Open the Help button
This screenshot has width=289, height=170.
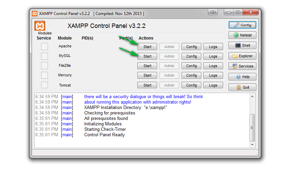click(x=242, y=77)
